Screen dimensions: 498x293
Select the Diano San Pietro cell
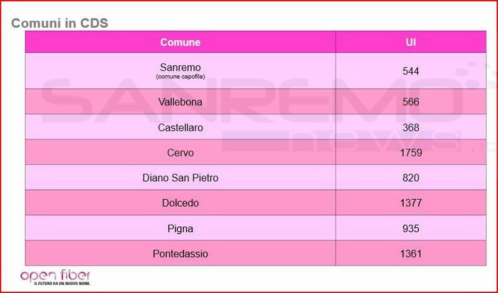tap(180, 177)
